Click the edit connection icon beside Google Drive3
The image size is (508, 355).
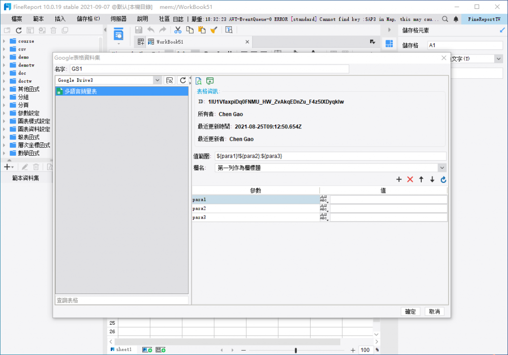(x=170, y=80)
